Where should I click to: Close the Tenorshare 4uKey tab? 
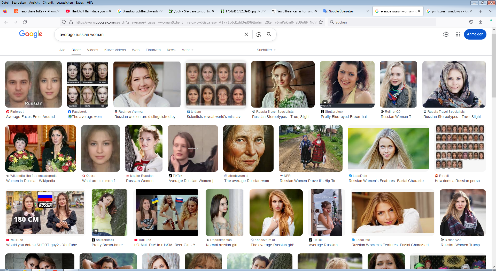click(x=58, y=11)
